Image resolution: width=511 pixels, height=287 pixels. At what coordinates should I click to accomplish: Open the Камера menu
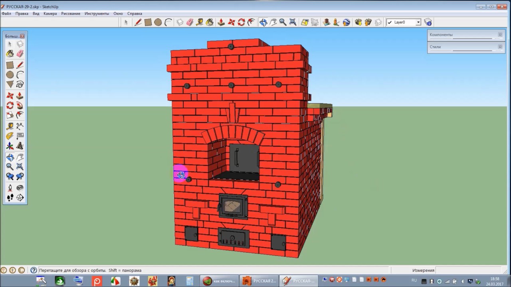pyautogui.click(x=50, y=14)
